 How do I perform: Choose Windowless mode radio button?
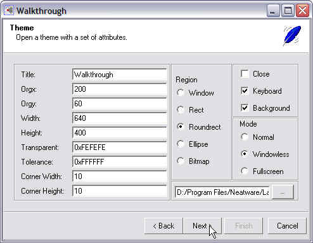click(x=245, y=154)
